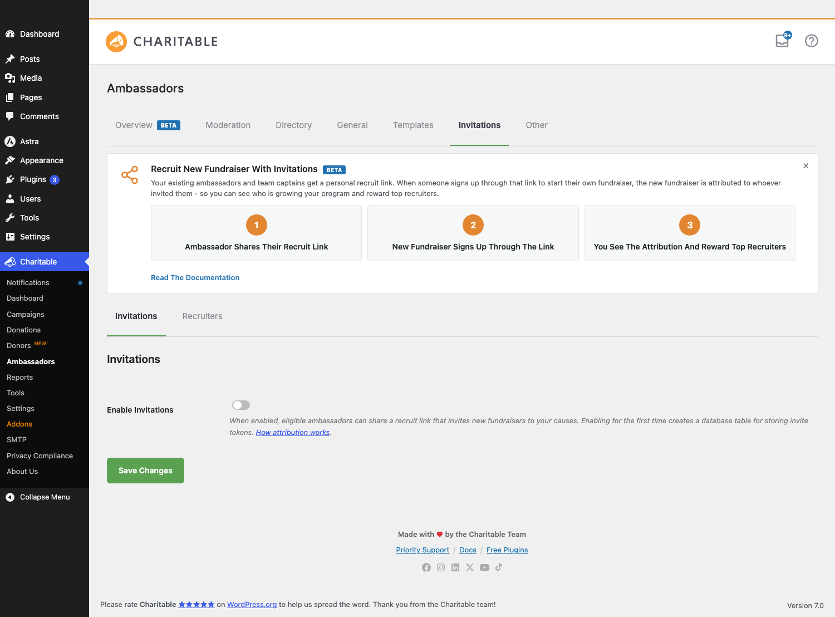Click the Reward Top Recruiters card
Viewport: 835px width, 617px height.
click(690, 233)
